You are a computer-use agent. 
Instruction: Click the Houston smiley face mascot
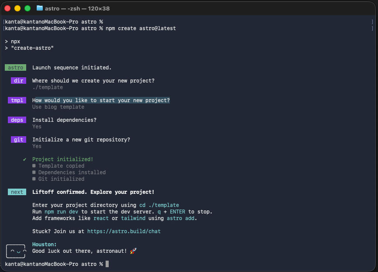(x=16, y=251)
